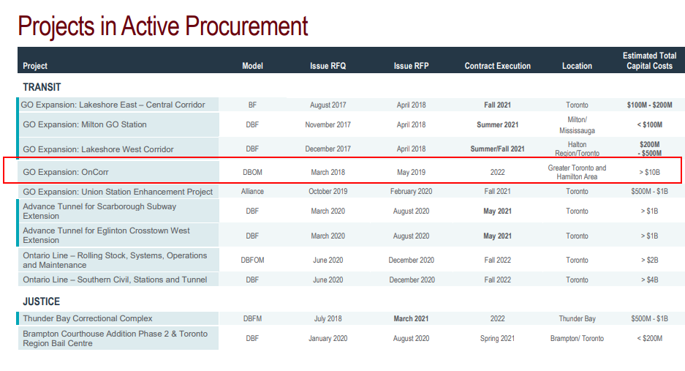This screenshot has height=371, width=685.
Task: Select the Project column header
Action: (x=35, y=66)
